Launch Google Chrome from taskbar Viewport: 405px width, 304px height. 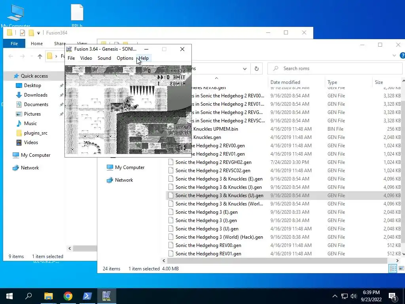point(68,296)
